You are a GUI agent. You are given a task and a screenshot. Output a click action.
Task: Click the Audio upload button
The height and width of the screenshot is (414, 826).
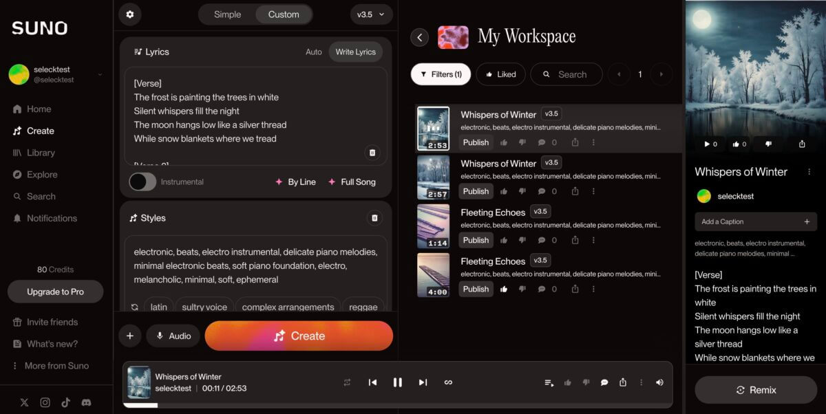pyautogui.click(x=173, y=336)
